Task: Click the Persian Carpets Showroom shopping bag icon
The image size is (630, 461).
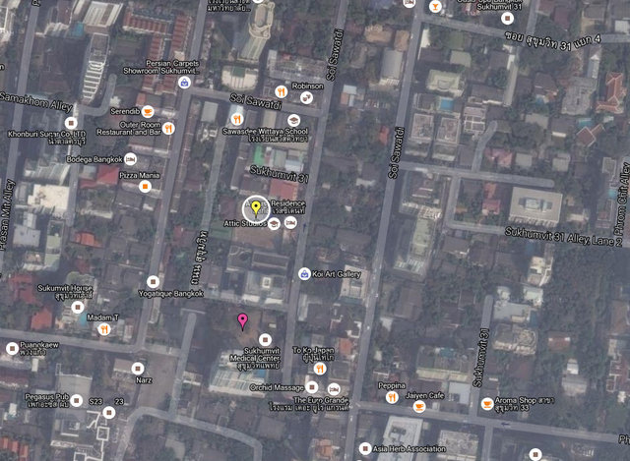Action: point(184,83)
